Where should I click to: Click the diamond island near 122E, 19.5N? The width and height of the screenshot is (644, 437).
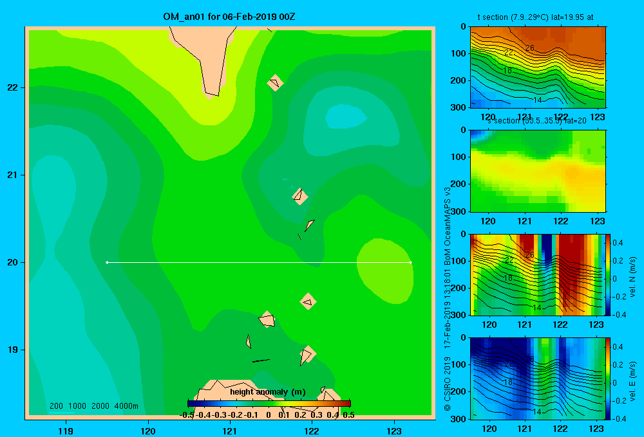(308, 301)
